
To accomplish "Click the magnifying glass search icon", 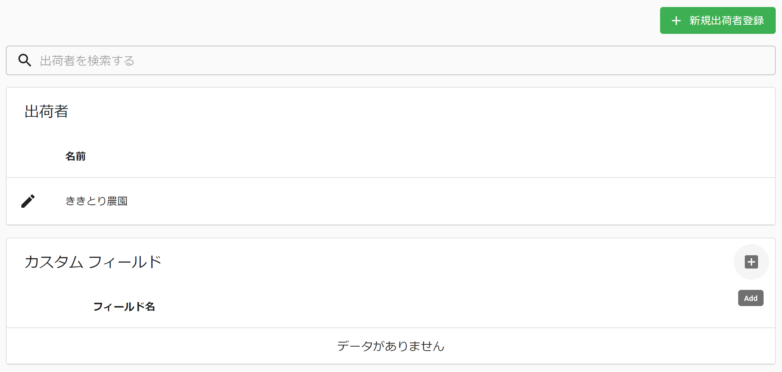I will coord(25,60).
